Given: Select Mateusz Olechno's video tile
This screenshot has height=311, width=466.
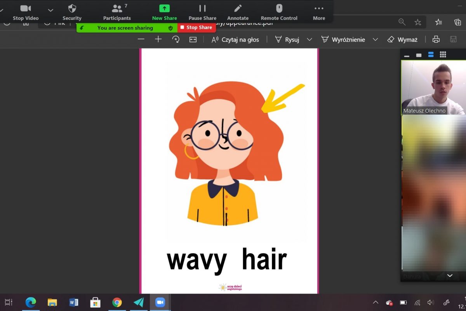Looking at the screenshot, I should click(433, 87).
